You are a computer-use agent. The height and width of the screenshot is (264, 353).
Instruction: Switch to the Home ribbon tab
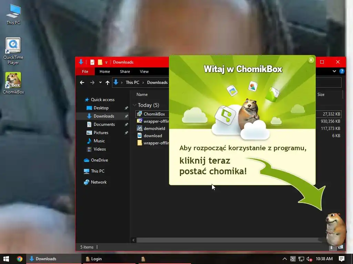click(105, 71)
